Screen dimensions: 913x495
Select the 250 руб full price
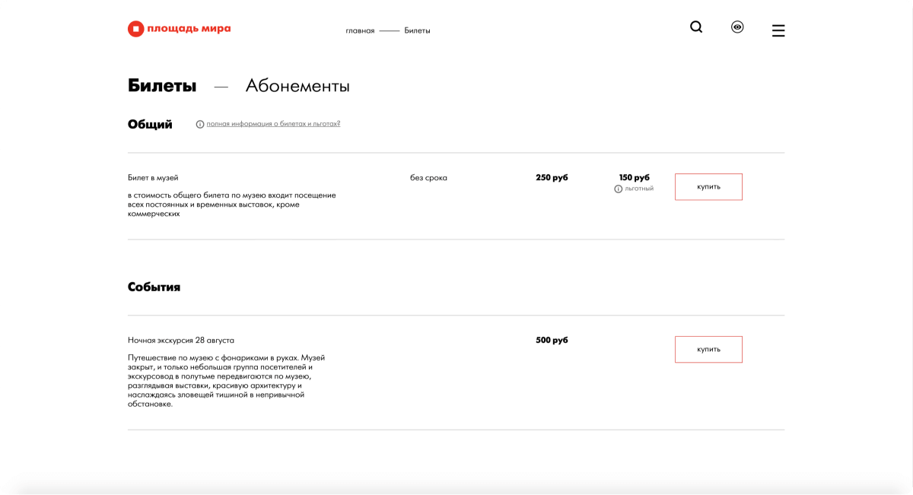coord(552,178)
